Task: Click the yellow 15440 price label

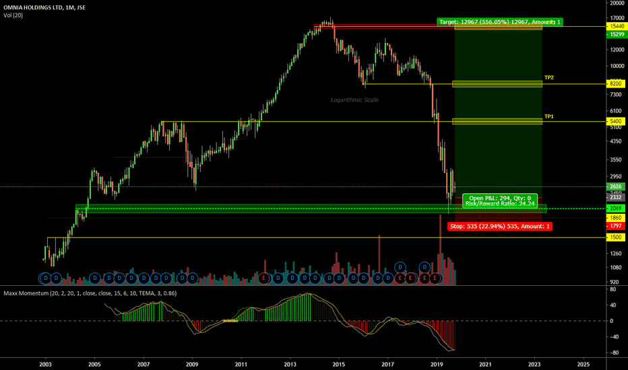Action: point(616,26)
